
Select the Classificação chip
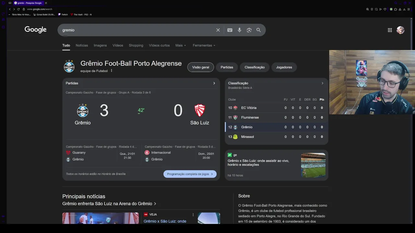coord(255,67)
